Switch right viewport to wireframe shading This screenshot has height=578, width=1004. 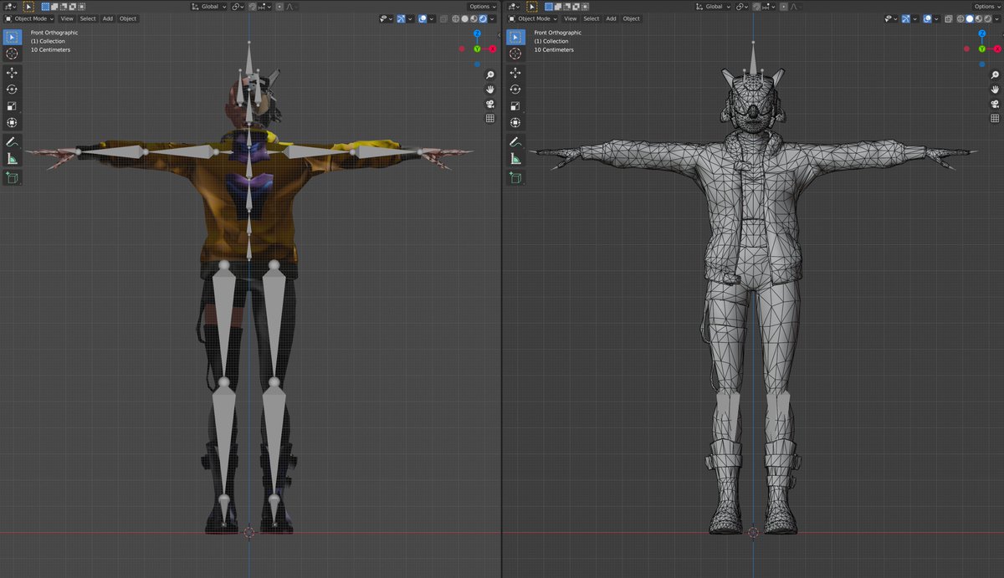click(960, 18)
